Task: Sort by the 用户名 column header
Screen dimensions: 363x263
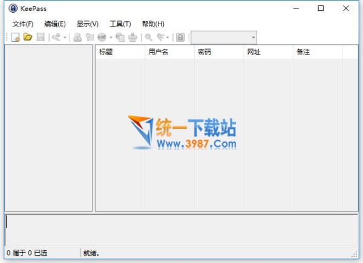Action: click(x=169, y=52)
